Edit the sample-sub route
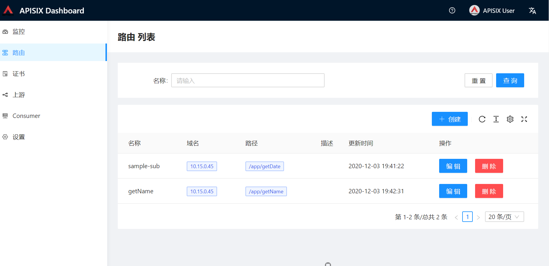This screenshot has width=549, height=266. click(x=453, y=166)
